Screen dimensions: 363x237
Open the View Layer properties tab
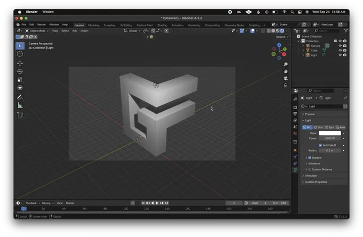pyautogui.click(x=295, y=120)
